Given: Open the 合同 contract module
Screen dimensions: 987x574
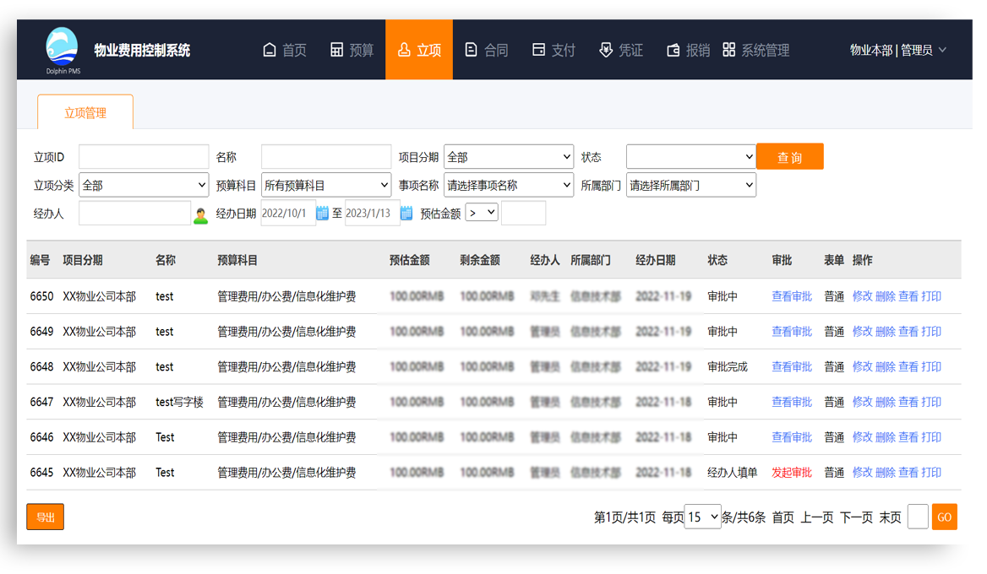Looking at the screenshot, I should coord(487,51).
